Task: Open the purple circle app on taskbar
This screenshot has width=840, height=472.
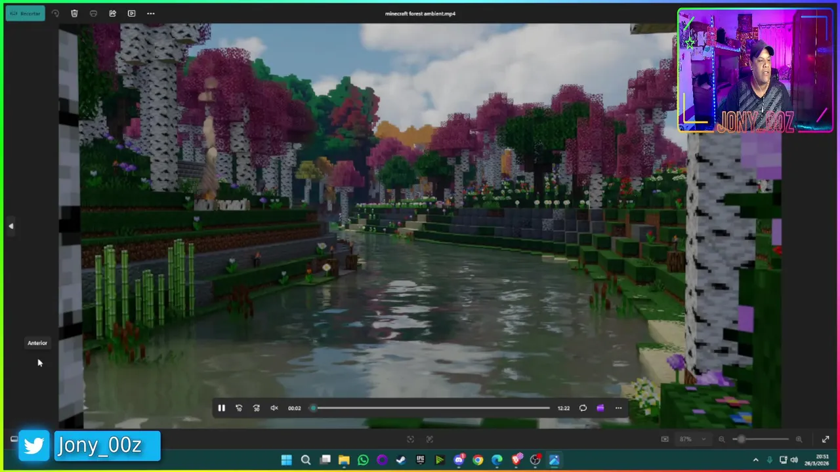Action: [382, 460]
